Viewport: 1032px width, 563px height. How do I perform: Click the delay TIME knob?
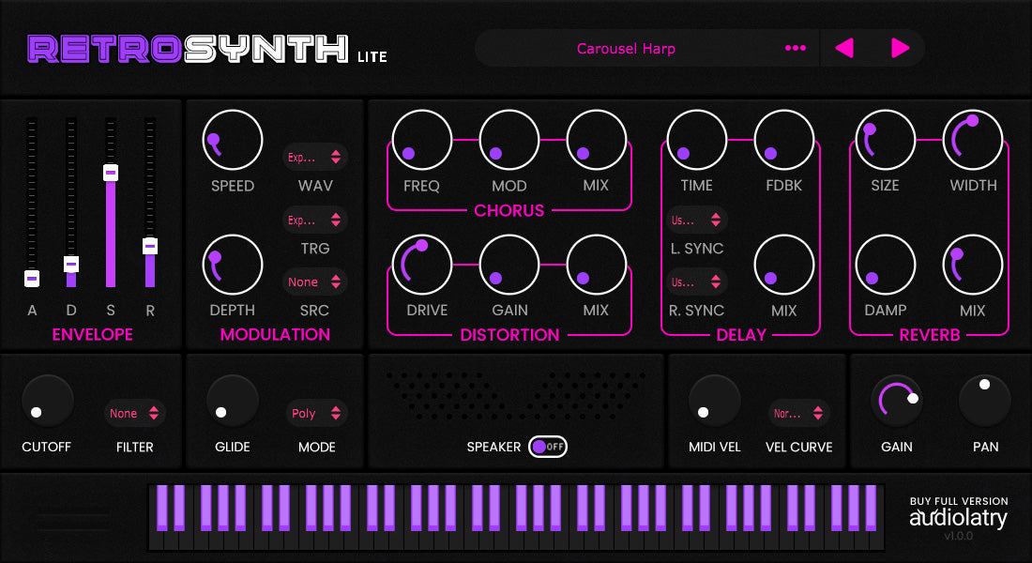(x=697, y=140)
